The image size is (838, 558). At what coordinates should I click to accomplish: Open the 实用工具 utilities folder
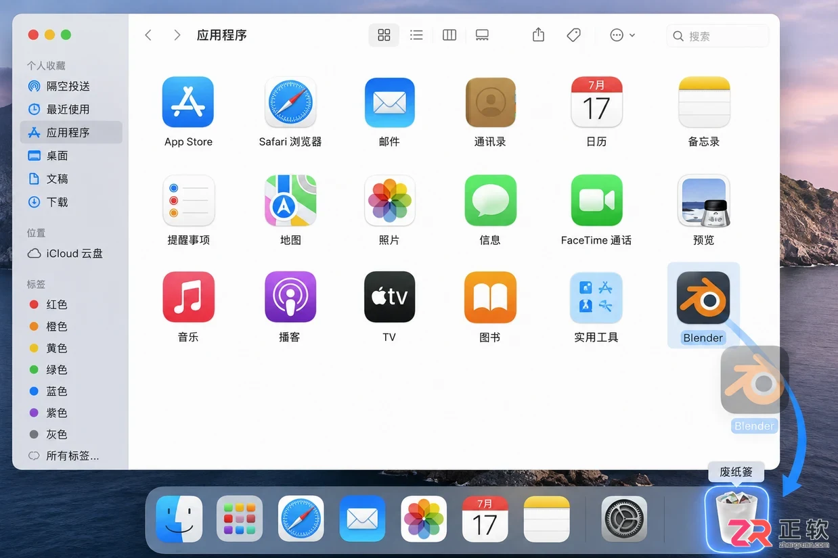coord(596,297)
